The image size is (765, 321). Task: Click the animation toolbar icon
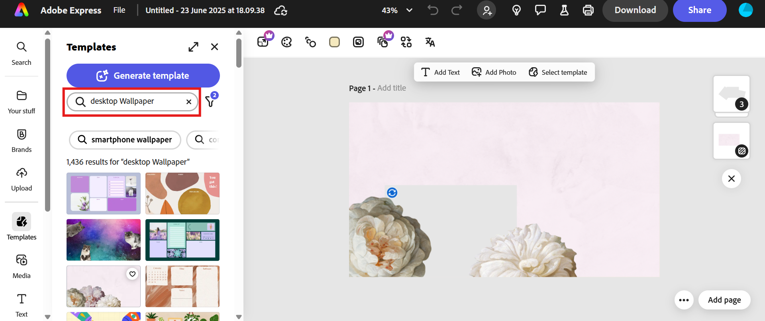coord(310,42)
